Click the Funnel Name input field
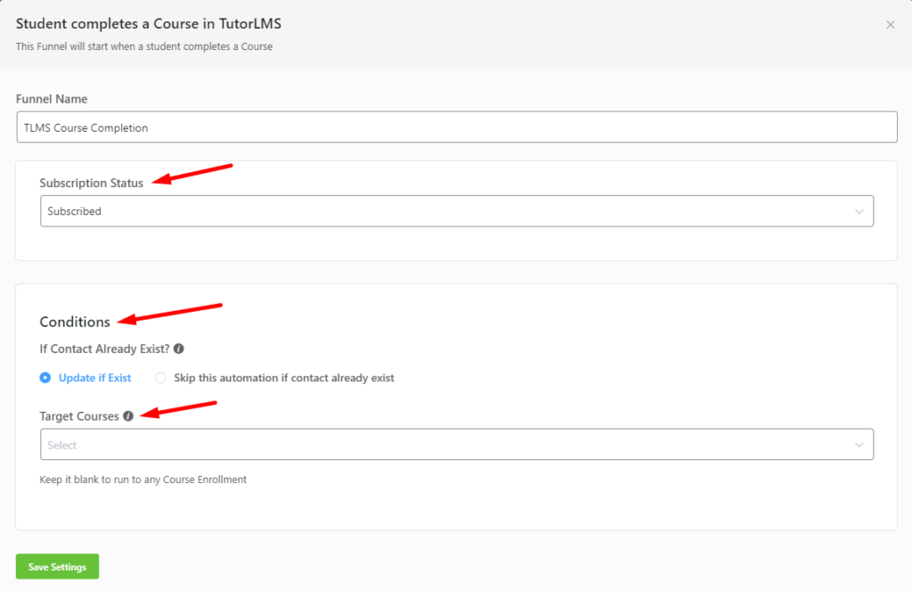The height and width of the screenshot is (591, 912). tap(457, 127)
